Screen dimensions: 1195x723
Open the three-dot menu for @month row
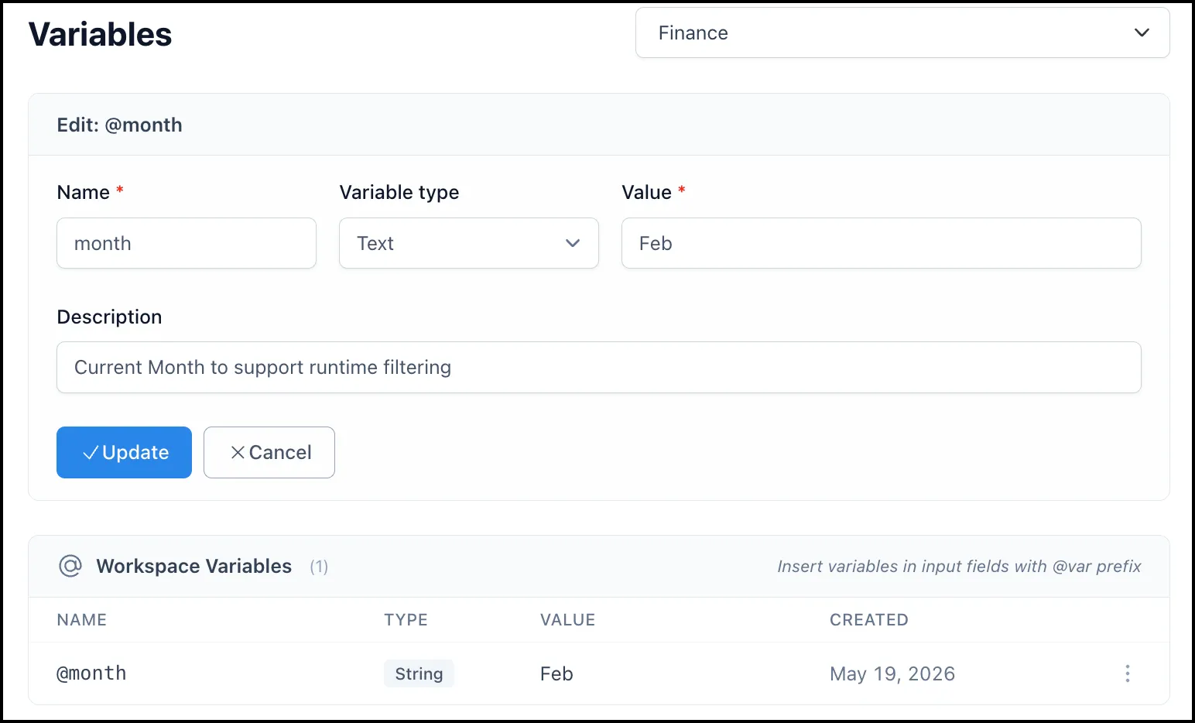(1127, 673)
